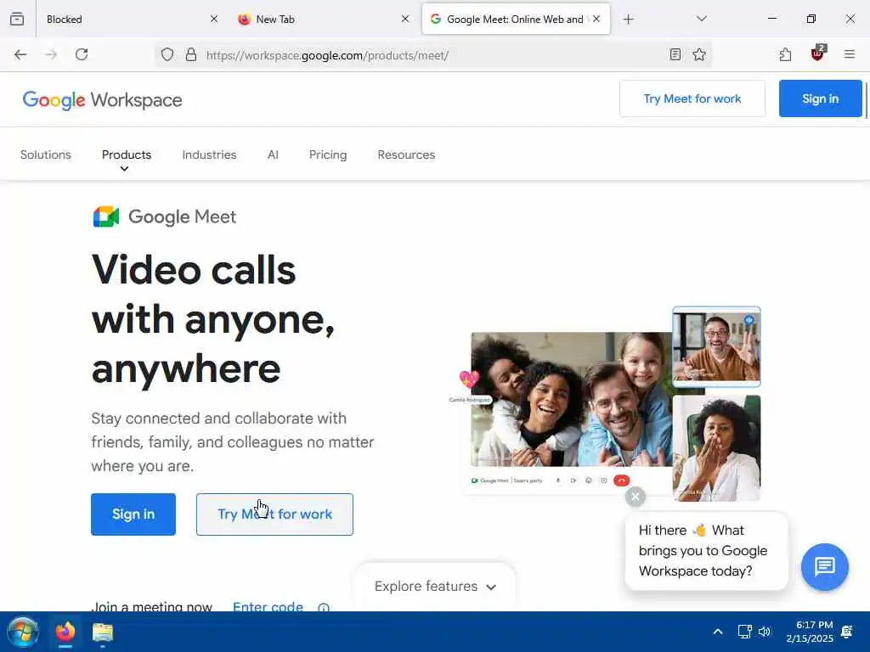The width and height of the screenshot is (870, 652).
Task: Open Industries navigation menu
Action: pos(209,155)
